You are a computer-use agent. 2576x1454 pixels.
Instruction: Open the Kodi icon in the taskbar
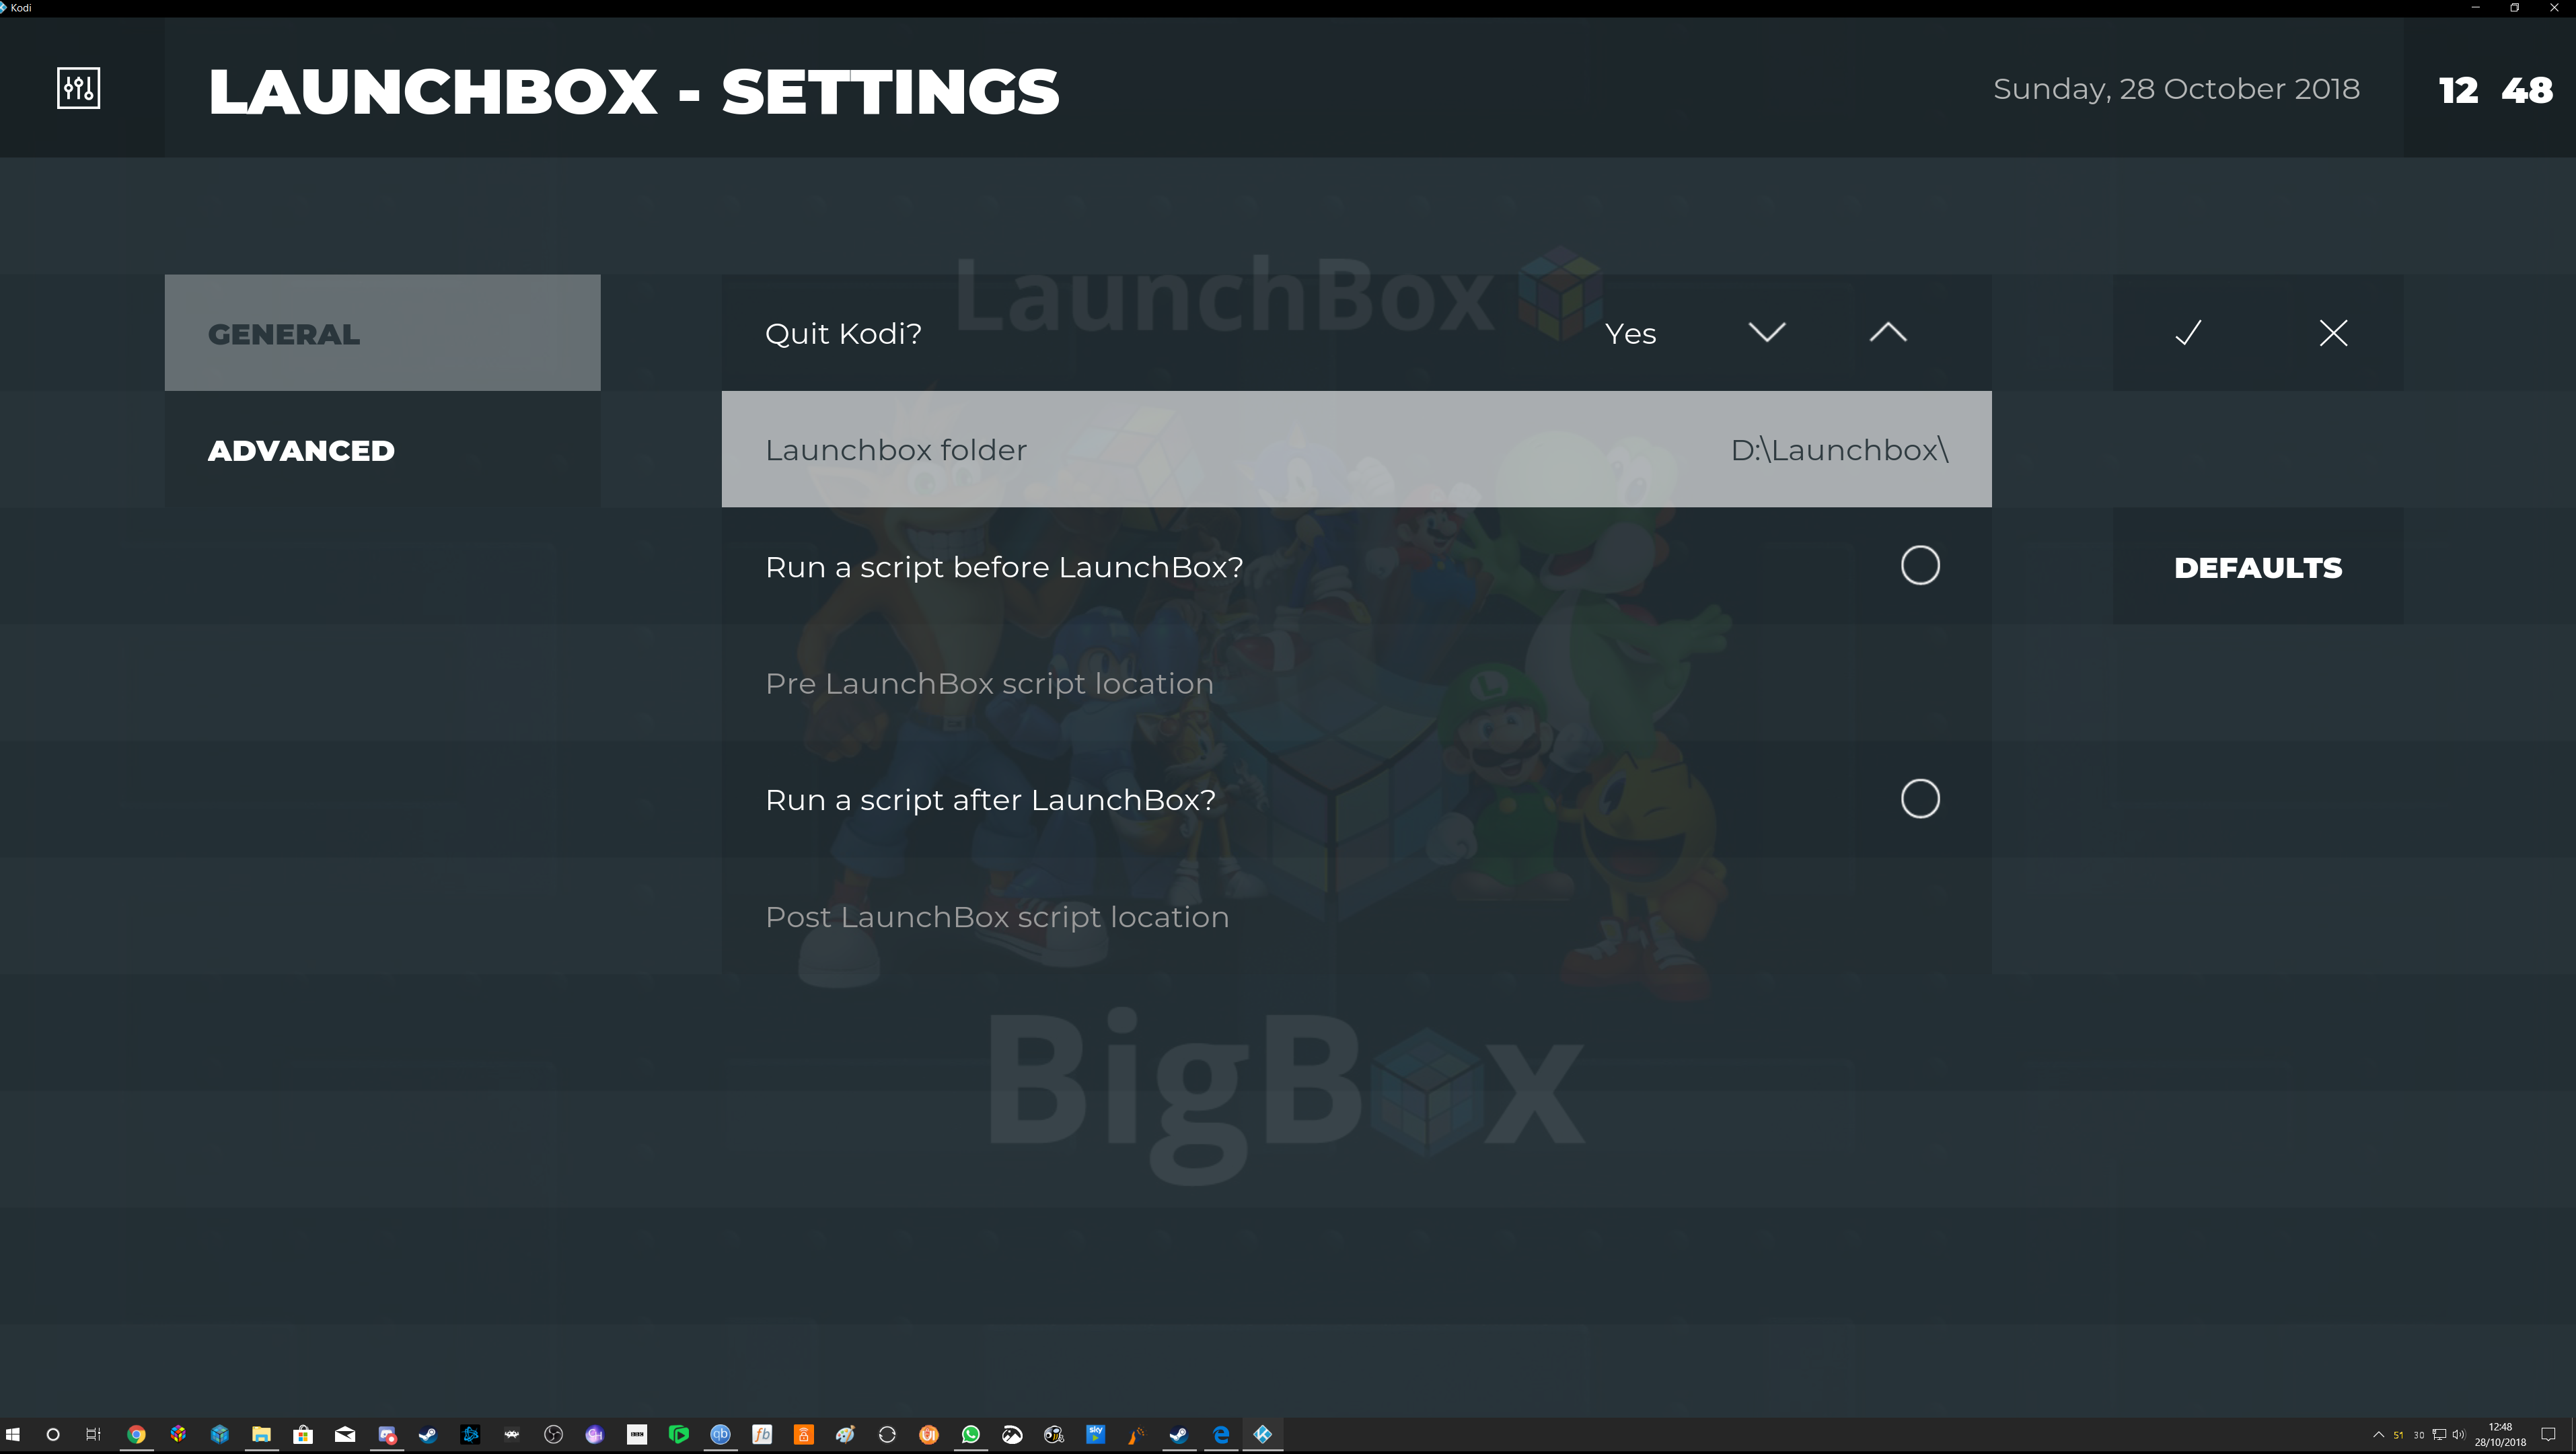(1262, 1435)
